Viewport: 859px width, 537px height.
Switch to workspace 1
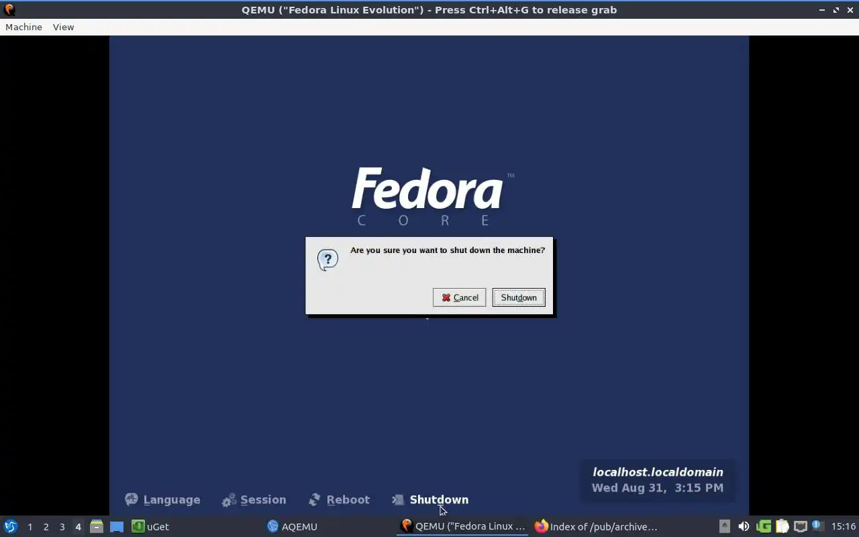click(x=30, y=527)
